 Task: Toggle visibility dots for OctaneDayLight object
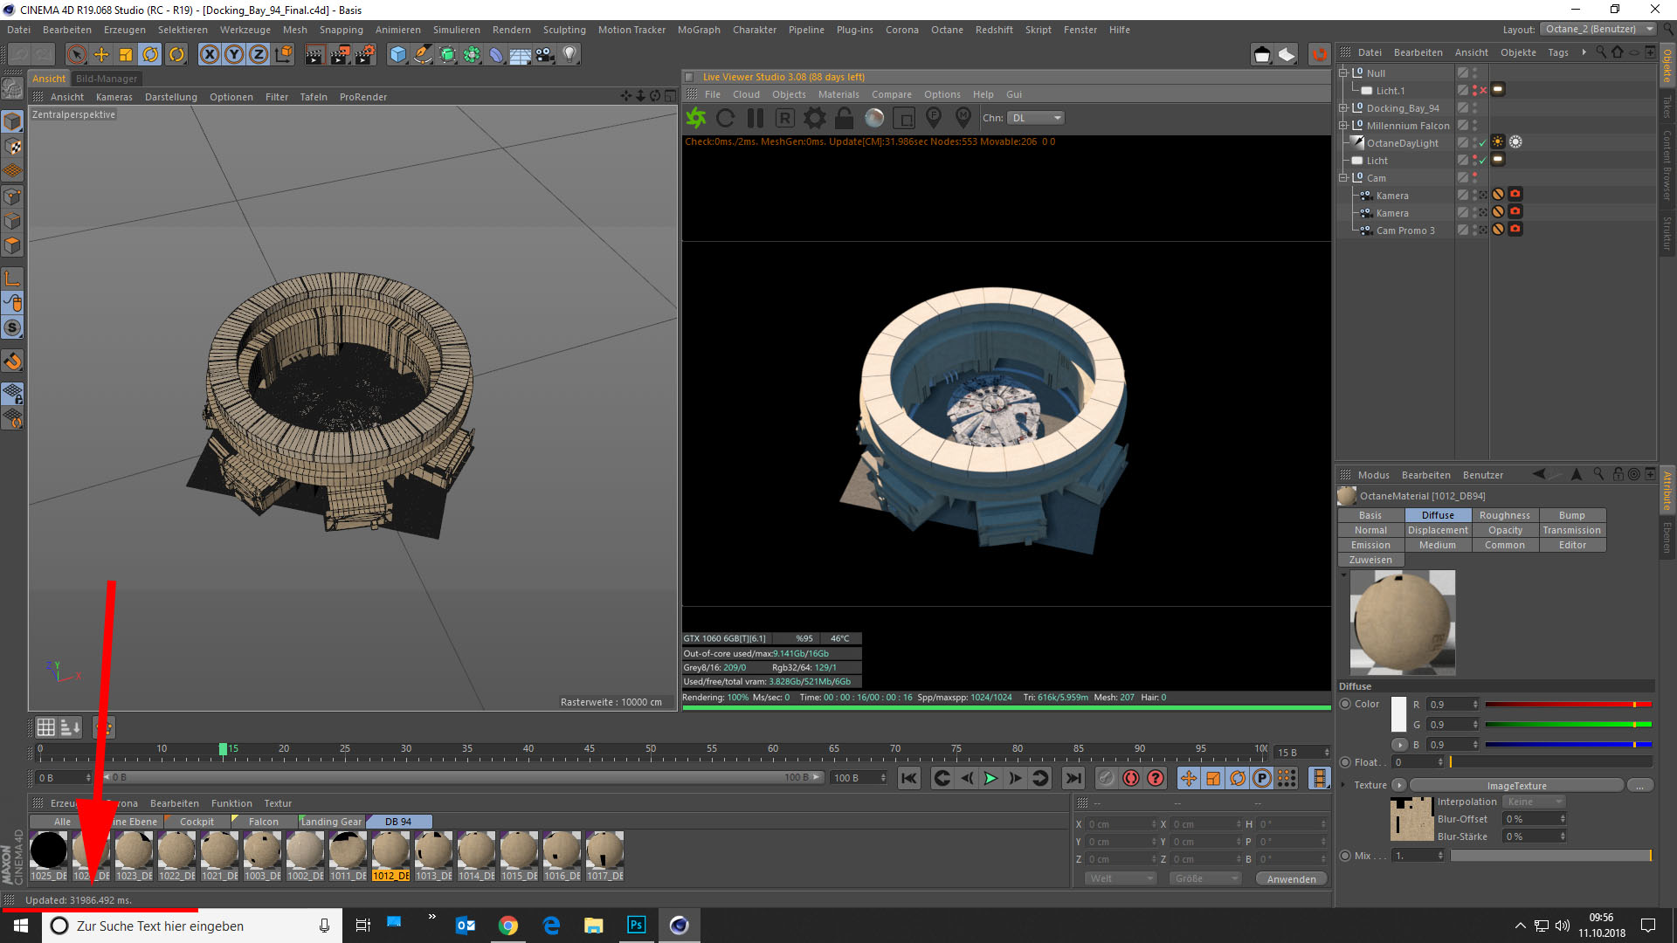point(1474,142)
